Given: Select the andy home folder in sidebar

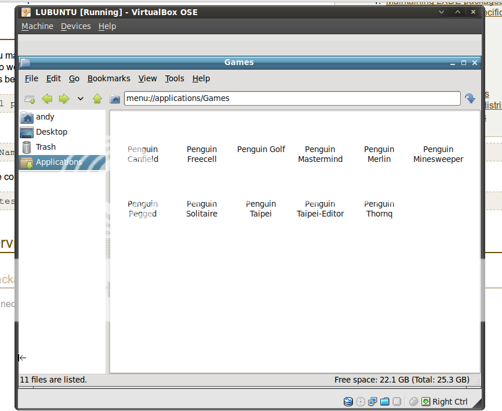Looking at the screenshot, I should pos(45,117).
